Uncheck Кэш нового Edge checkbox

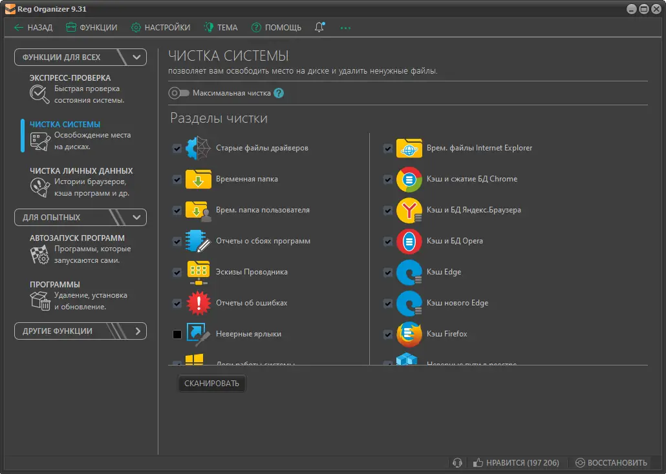click(388, 304)
